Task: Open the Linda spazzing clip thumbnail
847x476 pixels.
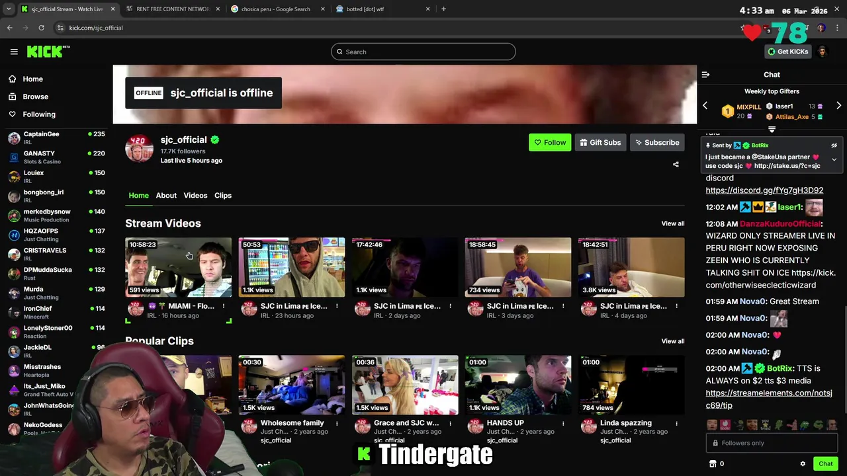Action: tap(631, 385)
